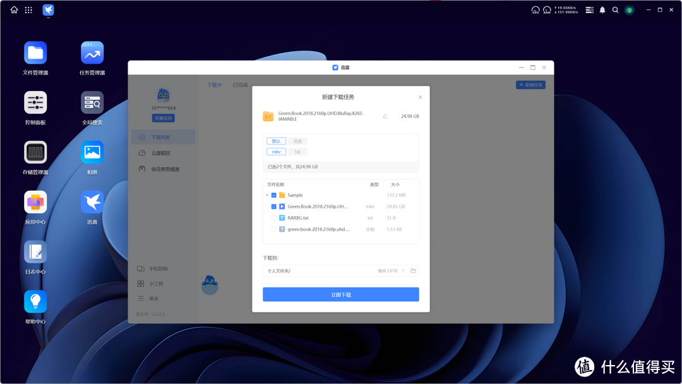The image size is (682, 384).
Task: Close the 新建下载任务 dialog
Action: tap(420, 97)
